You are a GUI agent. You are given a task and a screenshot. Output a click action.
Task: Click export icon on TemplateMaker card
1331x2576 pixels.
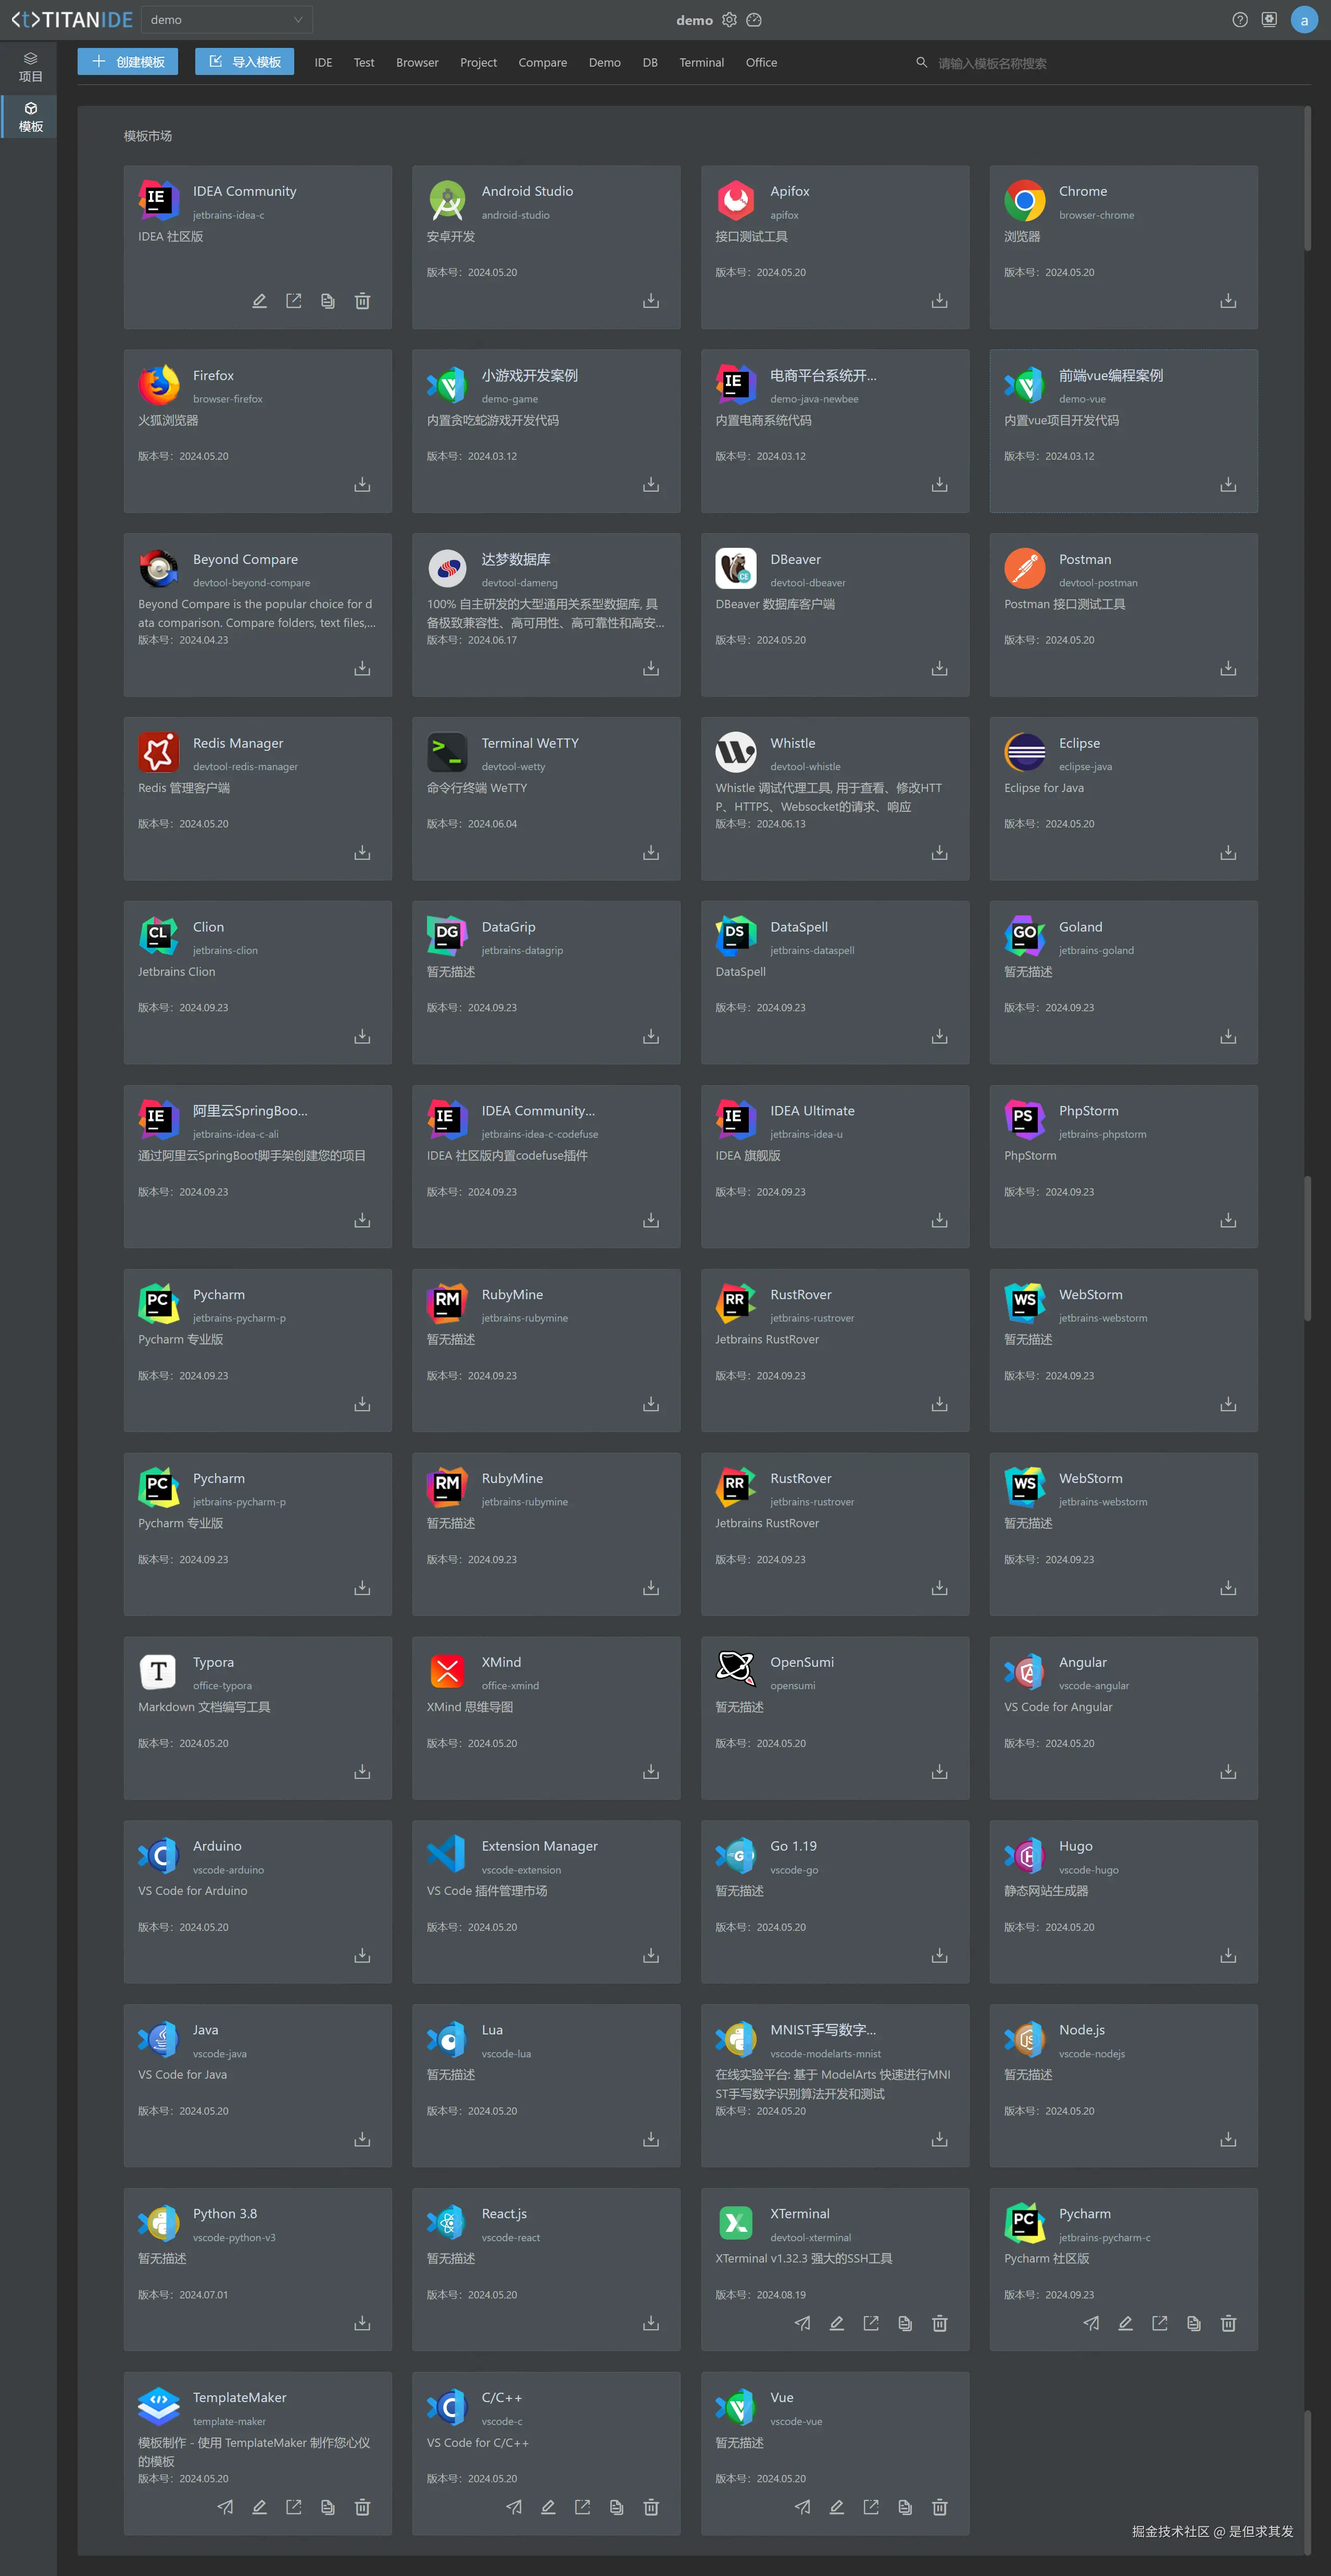293,2507
